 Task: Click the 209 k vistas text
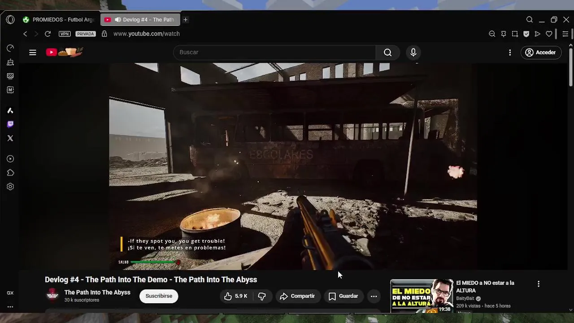pyautogui.click(x=469, y=306)
